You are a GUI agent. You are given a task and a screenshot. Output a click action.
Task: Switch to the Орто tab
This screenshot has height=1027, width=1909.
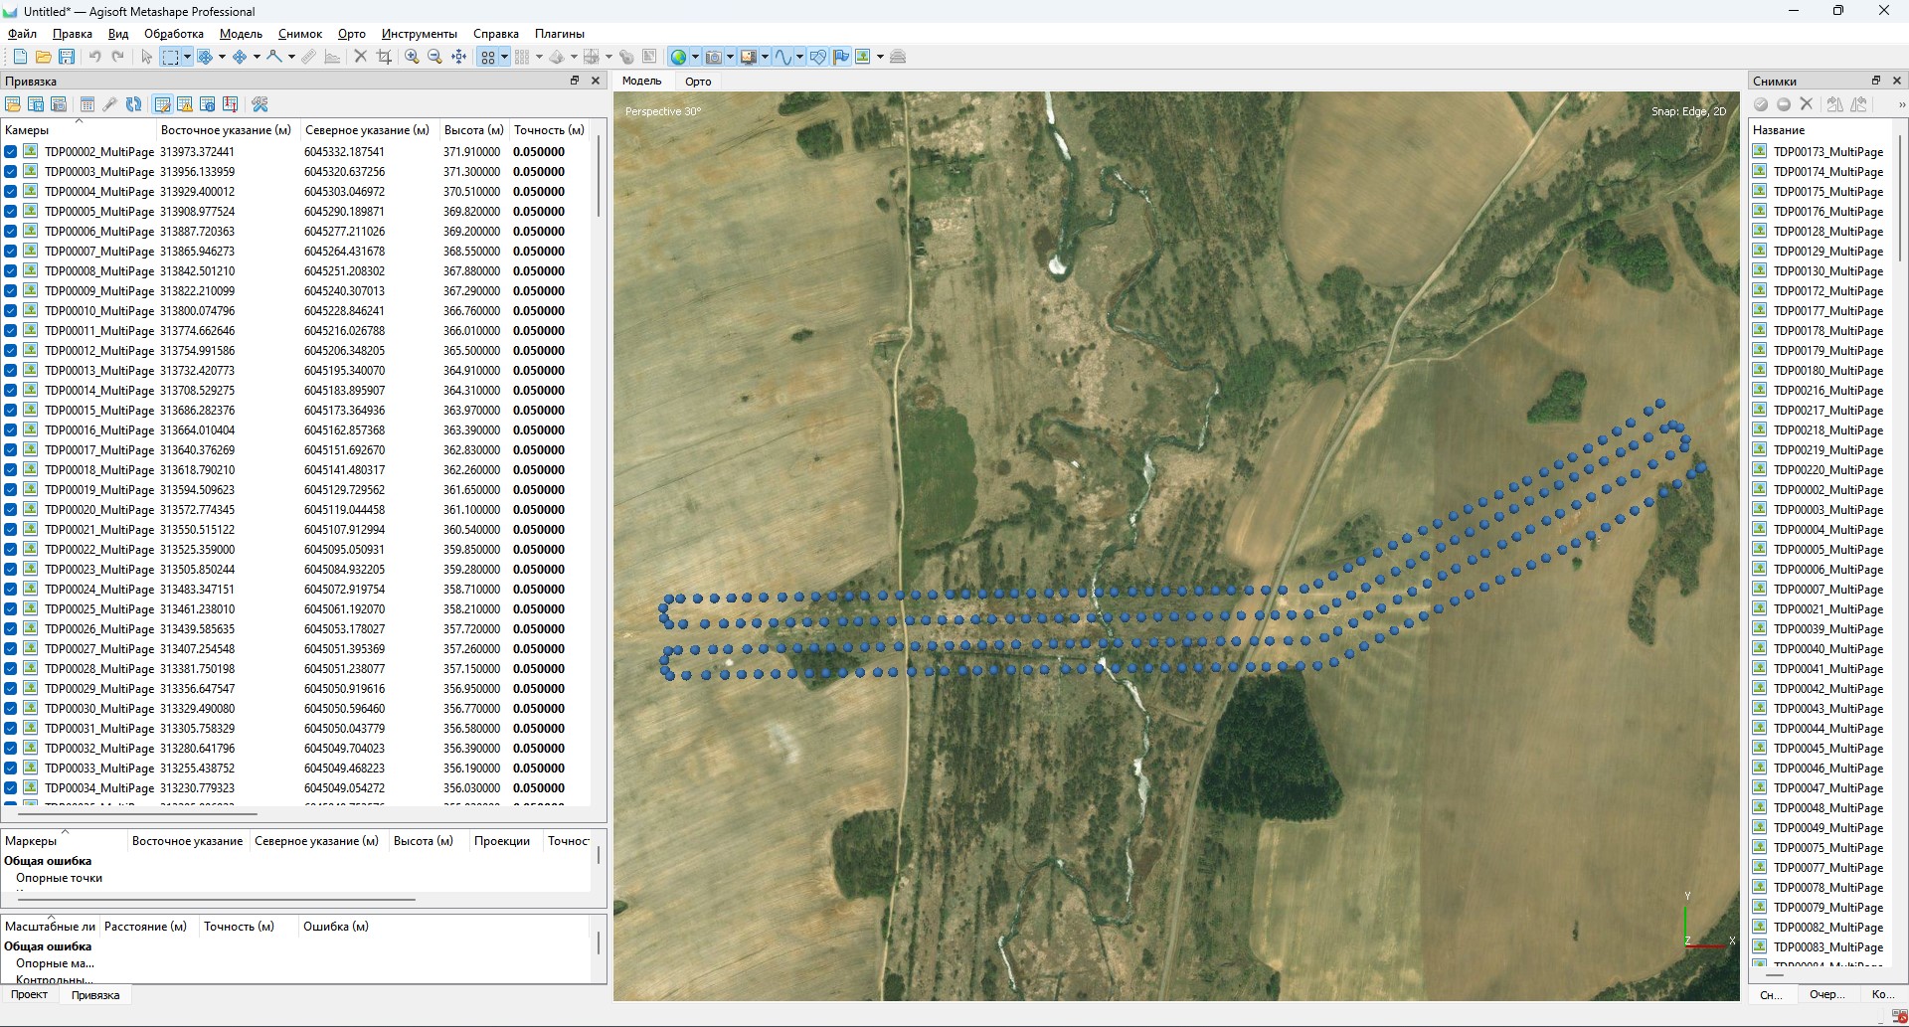pyautogui.click(x=698, y=82)
